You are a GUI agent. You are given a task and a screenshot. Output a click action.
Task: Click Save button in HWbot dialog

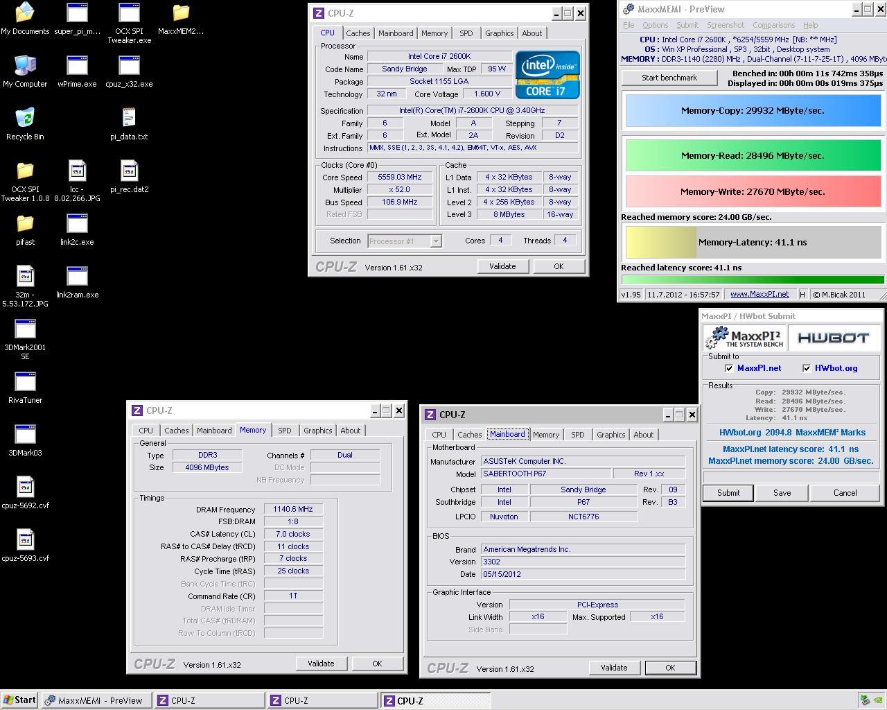[782, 493]
